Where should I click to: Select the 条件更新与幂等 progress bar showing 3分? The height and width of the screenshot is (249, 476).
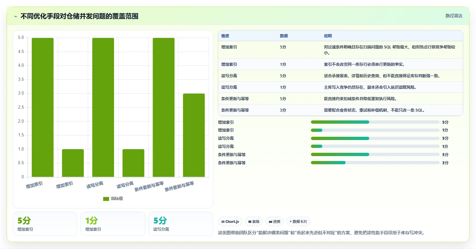(375, 163)
